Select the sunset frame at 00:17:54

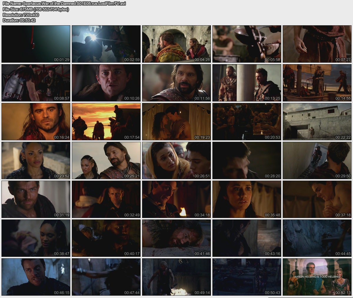tap(106, 121)
